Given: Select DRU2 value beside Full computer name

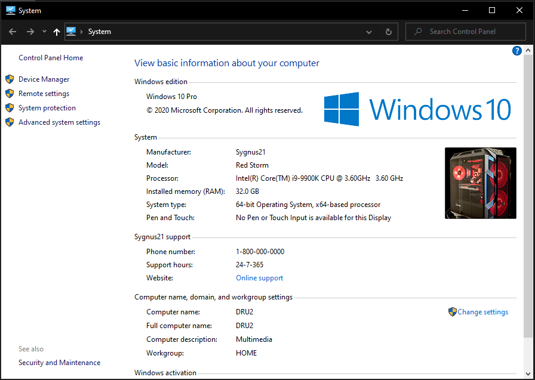Looking at the screenshot, I should pyautogui.click(x=244, y=326).
